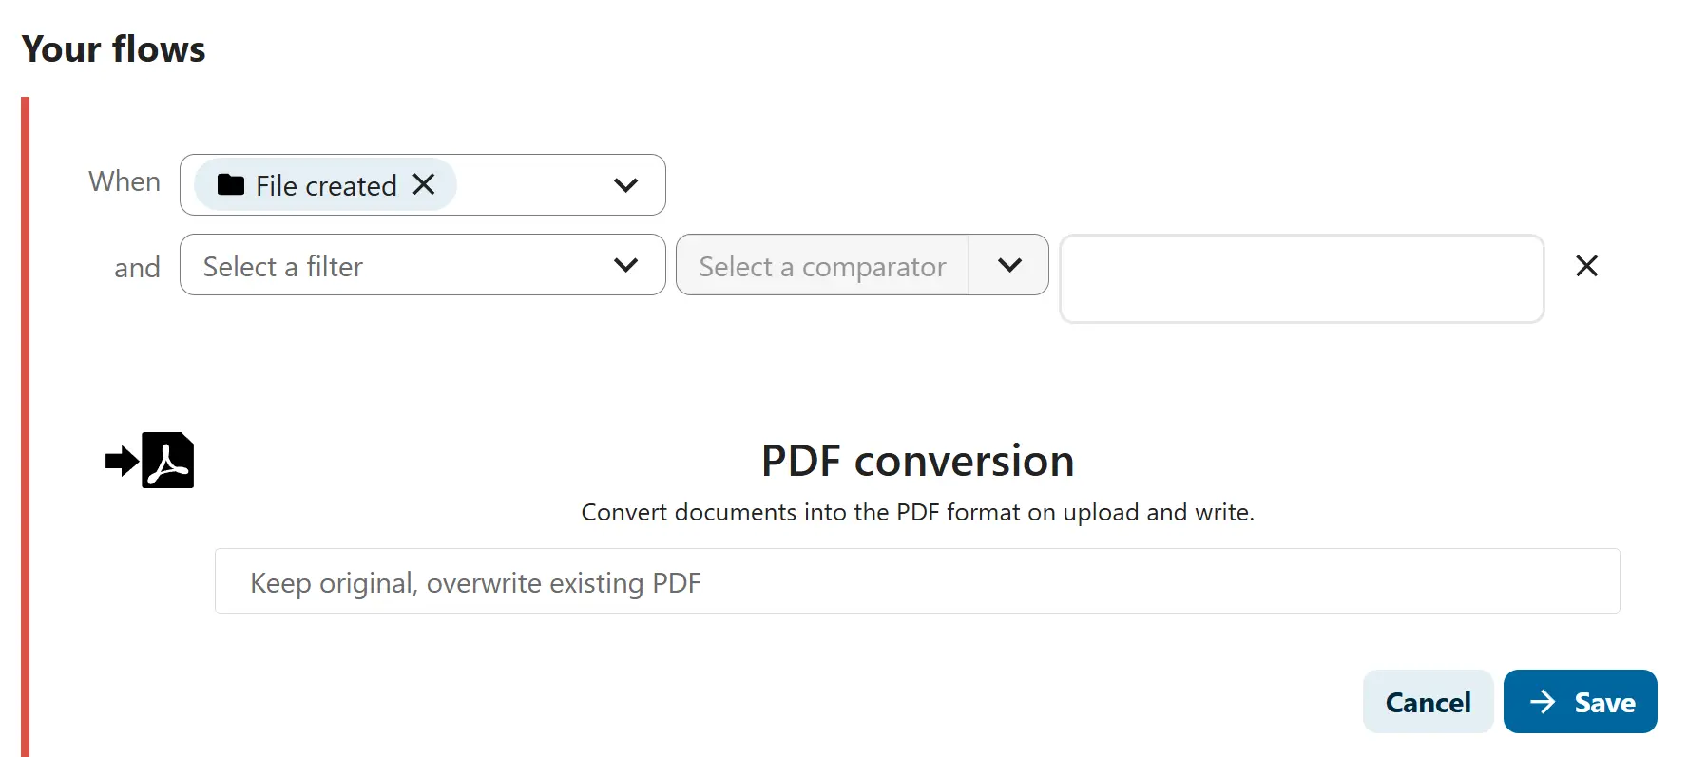
Task: Click the arrow icon beside the PDF icon
Action: pyautogui.click(x=120, y=461)
